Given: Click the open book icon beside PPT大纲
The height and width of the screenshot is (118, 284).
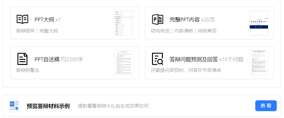Looking at the screenshot, I should pos(22,19).
